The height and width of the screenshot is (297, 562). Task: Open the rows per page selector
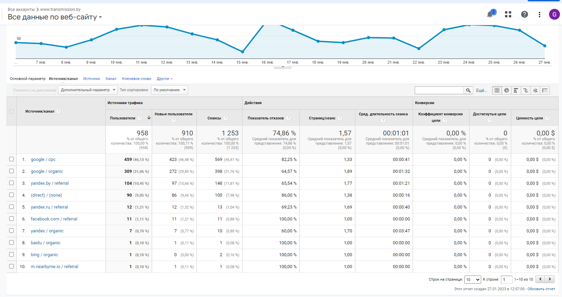[473, 280]
